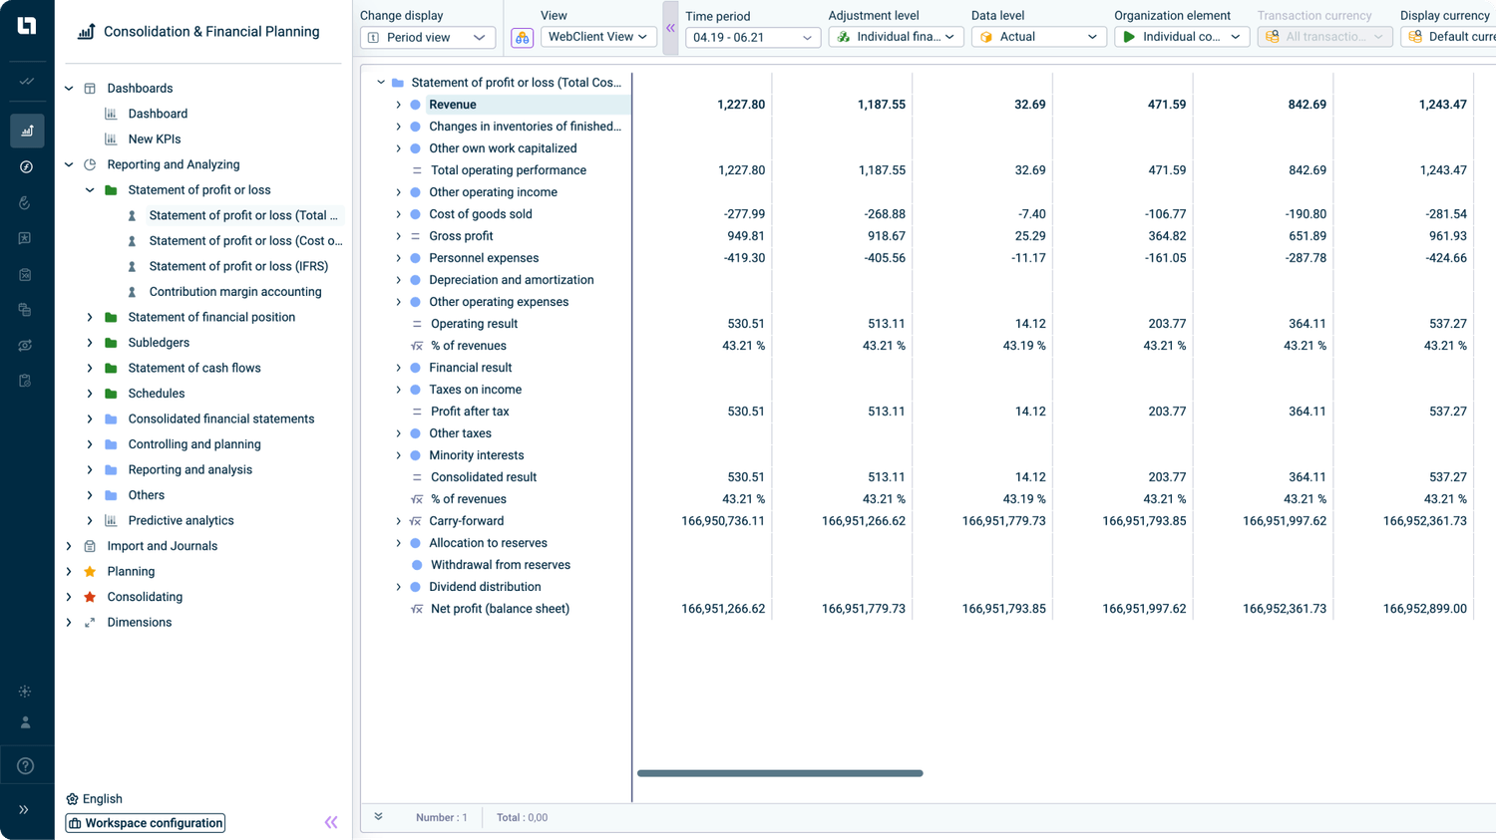Click the chart analytics icon in left rail
Screen dimensions: 1496x840
click(26, 131)
